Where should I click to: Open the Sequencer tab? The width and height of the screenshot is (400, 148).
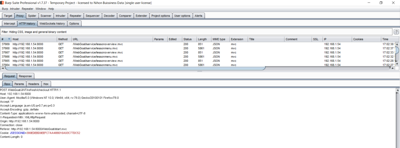[92, 16]
